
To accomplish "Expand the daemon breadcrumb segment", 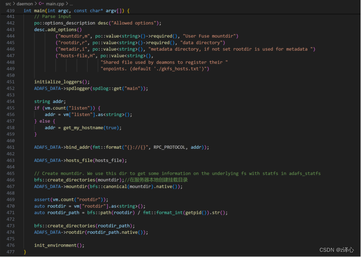I will (25, 3).
